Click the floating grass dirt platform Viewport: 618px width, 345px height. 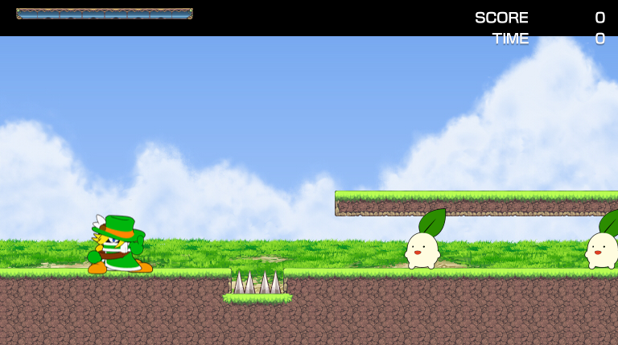pyautogui.click(x=476, y=203)
